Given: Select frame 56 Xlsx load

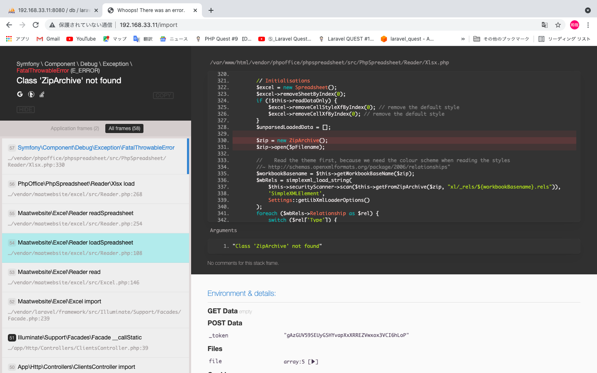Looking at the screenshot, I should pyautogui.click(x=95, y=189).
